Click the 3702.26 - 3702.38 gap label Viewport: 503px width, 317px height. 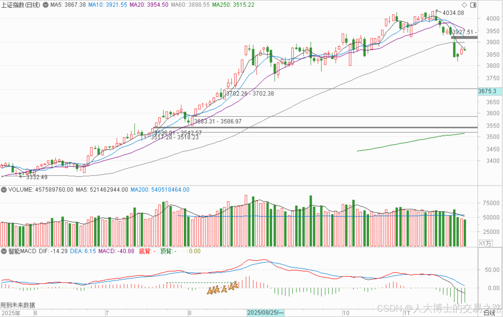250,93
